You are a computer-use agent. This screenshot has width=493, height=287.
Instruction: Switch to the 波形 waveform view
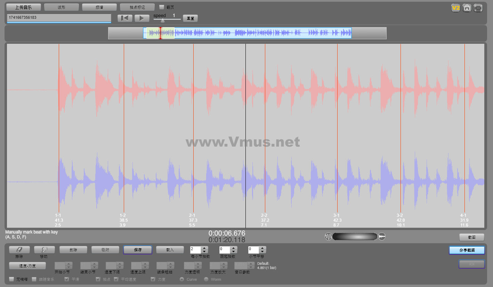(62, 7)
